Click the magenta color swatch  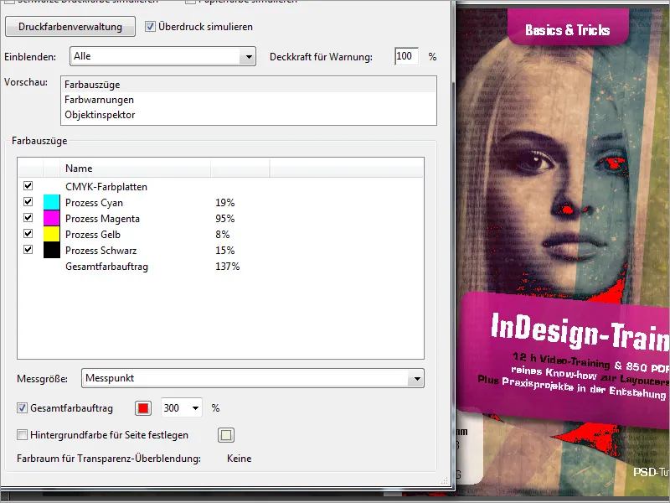52,218
